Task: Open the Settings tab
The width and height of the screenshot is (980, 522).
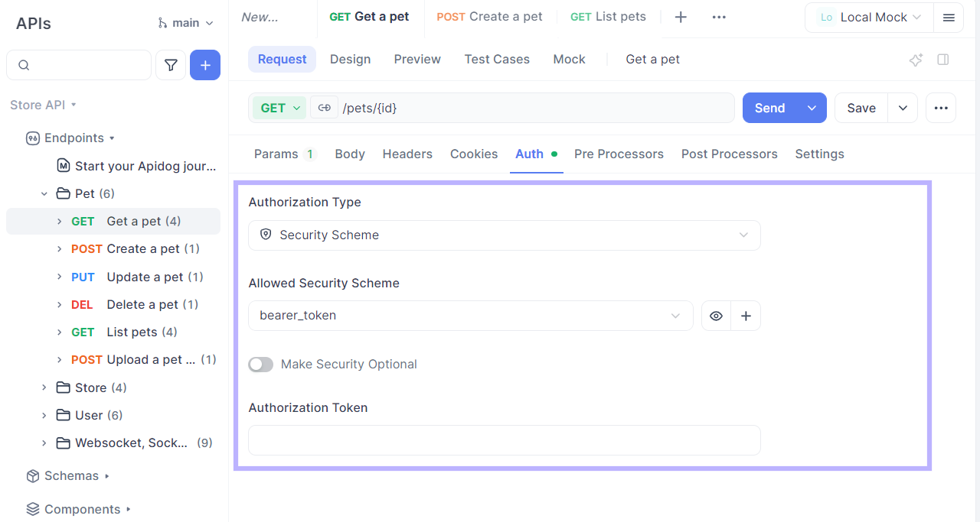Action: pos(819,154)
